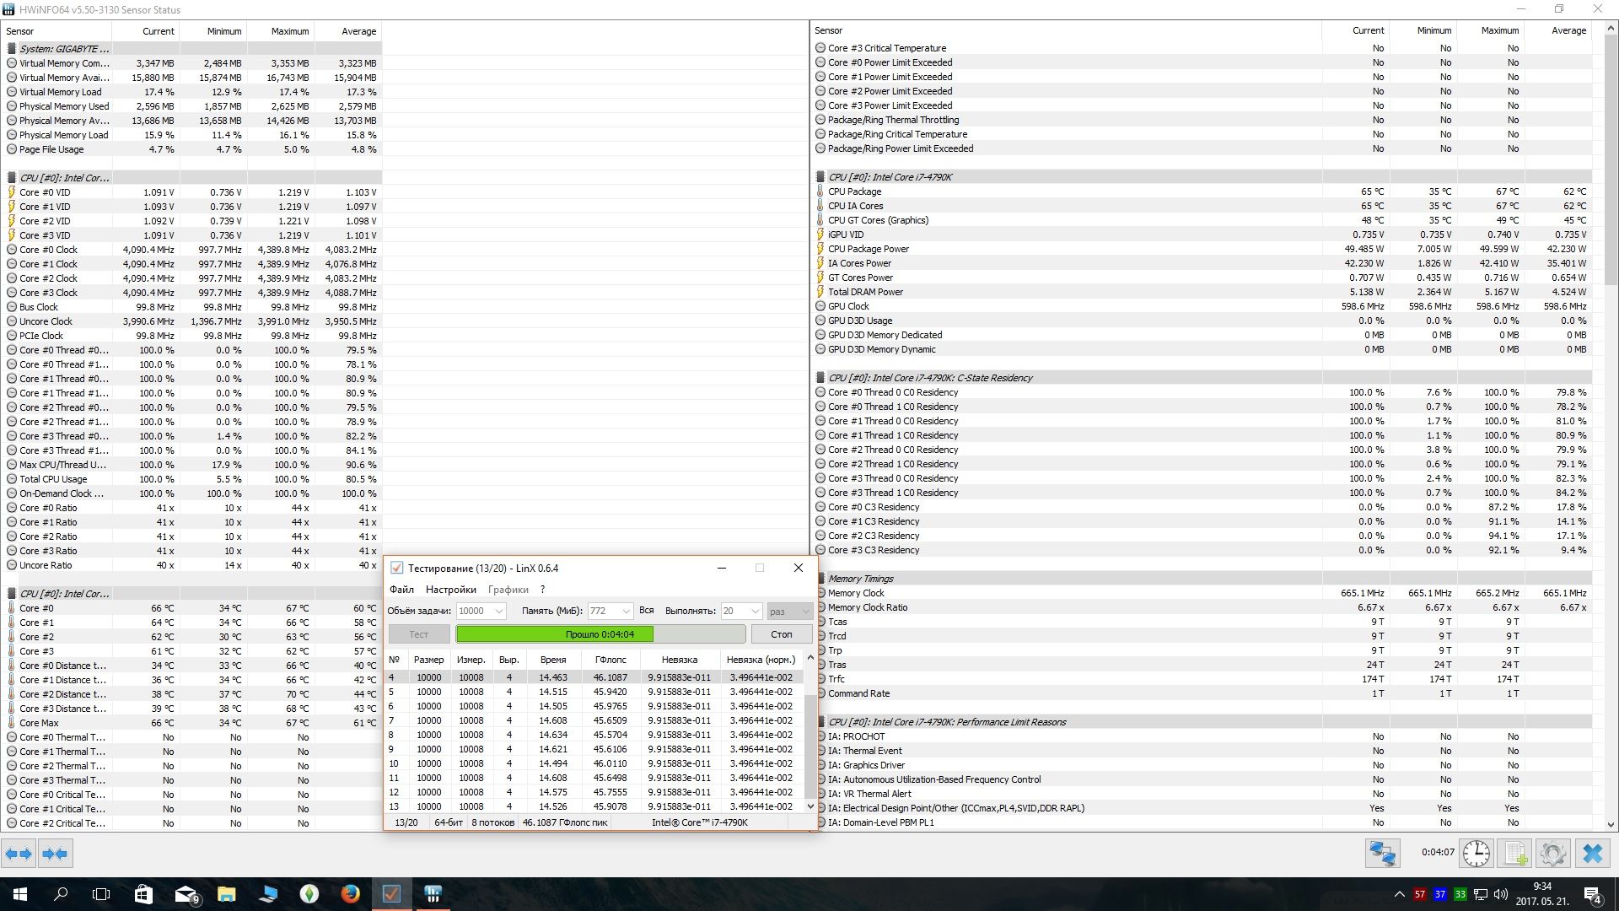Click the clock icon to reset timer

(x=1476, y=854)
